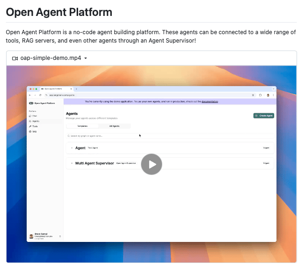The image size is (305, 270).
Task: Open the browser three-dot menu
Action: tap(273, 95)
